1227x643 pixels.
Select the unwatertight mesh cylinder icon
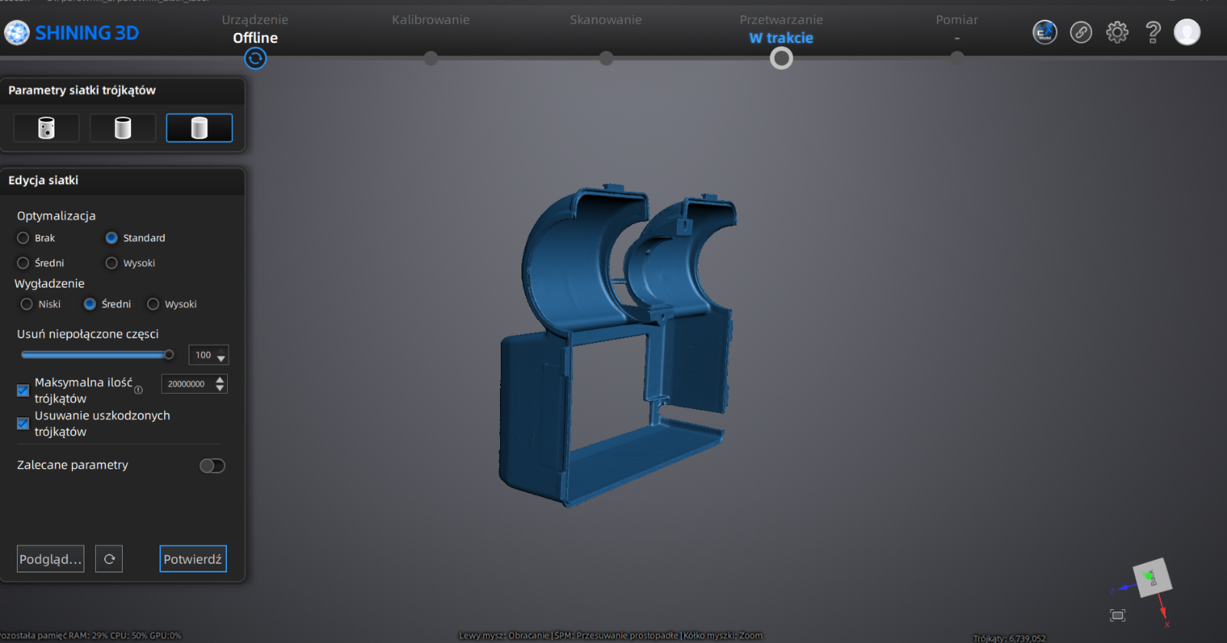[x=46, y=128]
